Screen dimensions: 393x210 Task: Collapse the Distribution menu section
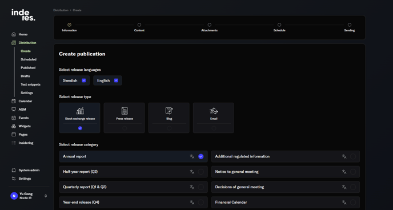coord(27,43)
